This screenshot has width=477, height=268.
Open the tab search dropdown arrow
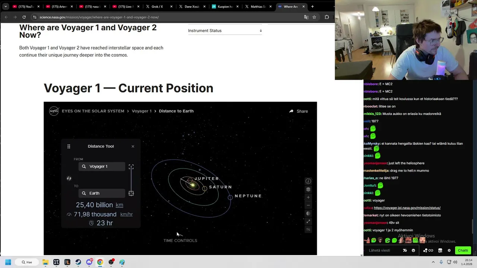coord(6,6)
